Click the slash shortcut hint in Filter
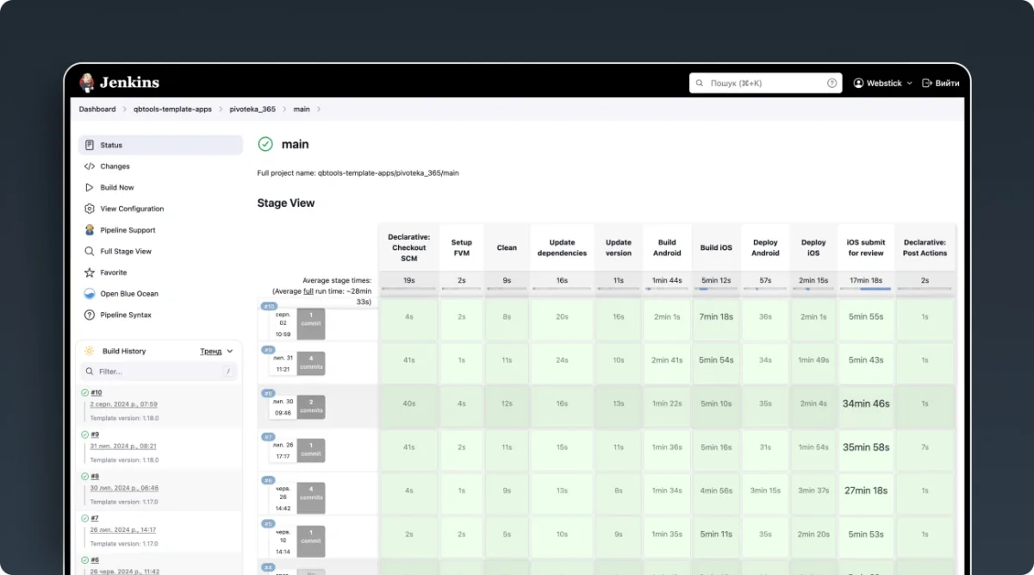The width and height of the screenshot is (1034, 575). (x=227, y=372)
